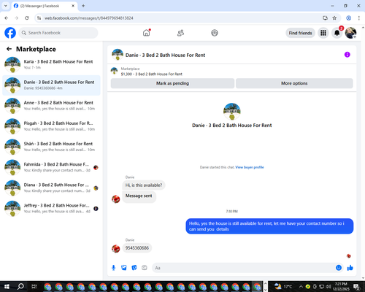The image size is (365, 292).
Task: Open the weather widget showing 17°C
Action: point(283,286)
